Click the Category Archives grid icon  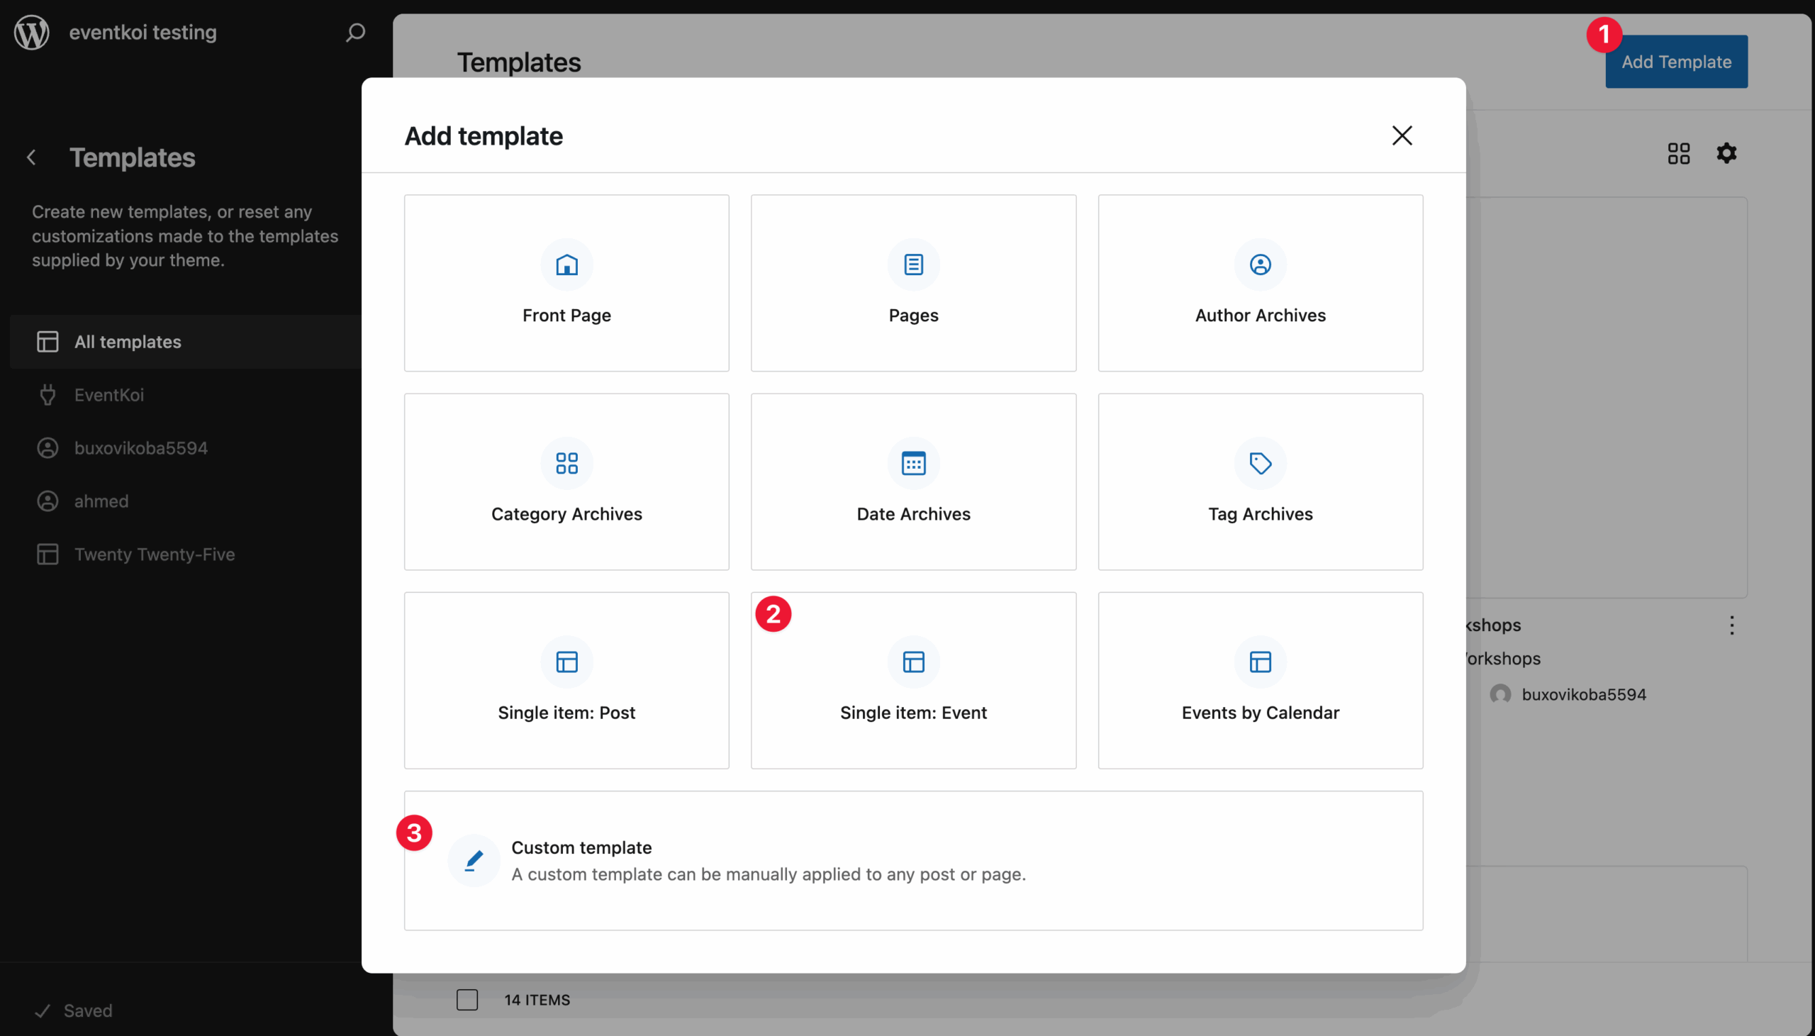[566, 463]
